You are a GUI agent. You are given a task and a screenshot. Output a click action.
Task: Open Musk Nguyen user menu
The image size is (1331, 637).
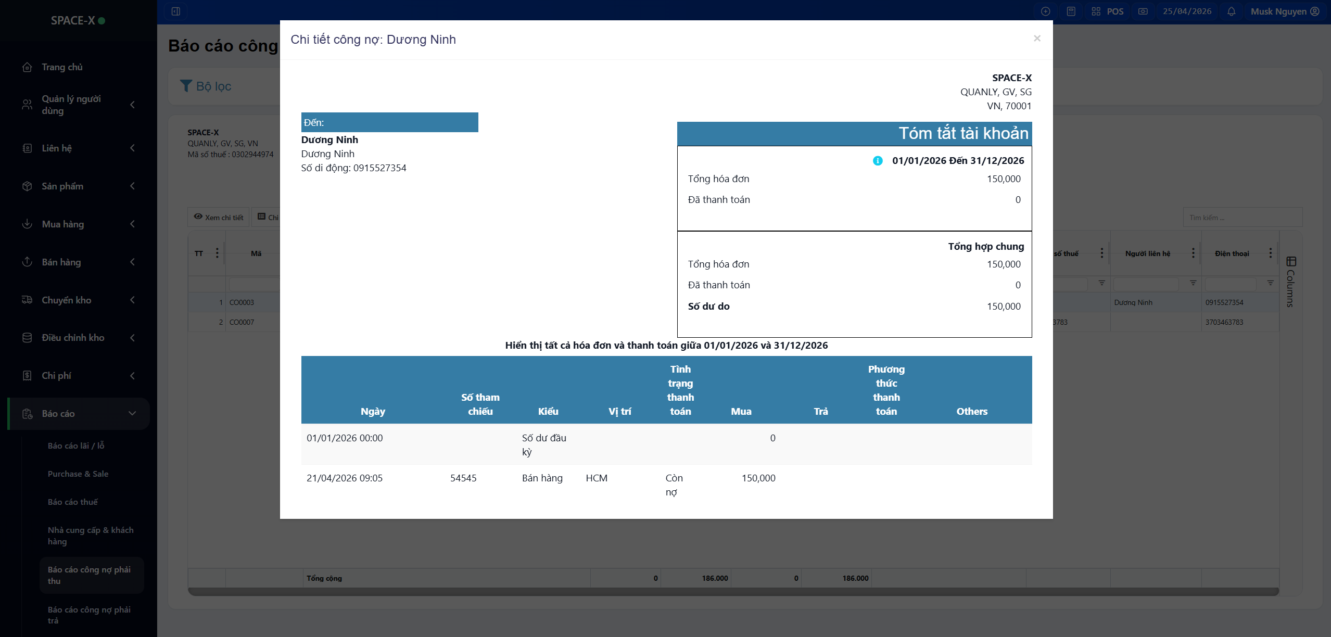click(1284, 11)
